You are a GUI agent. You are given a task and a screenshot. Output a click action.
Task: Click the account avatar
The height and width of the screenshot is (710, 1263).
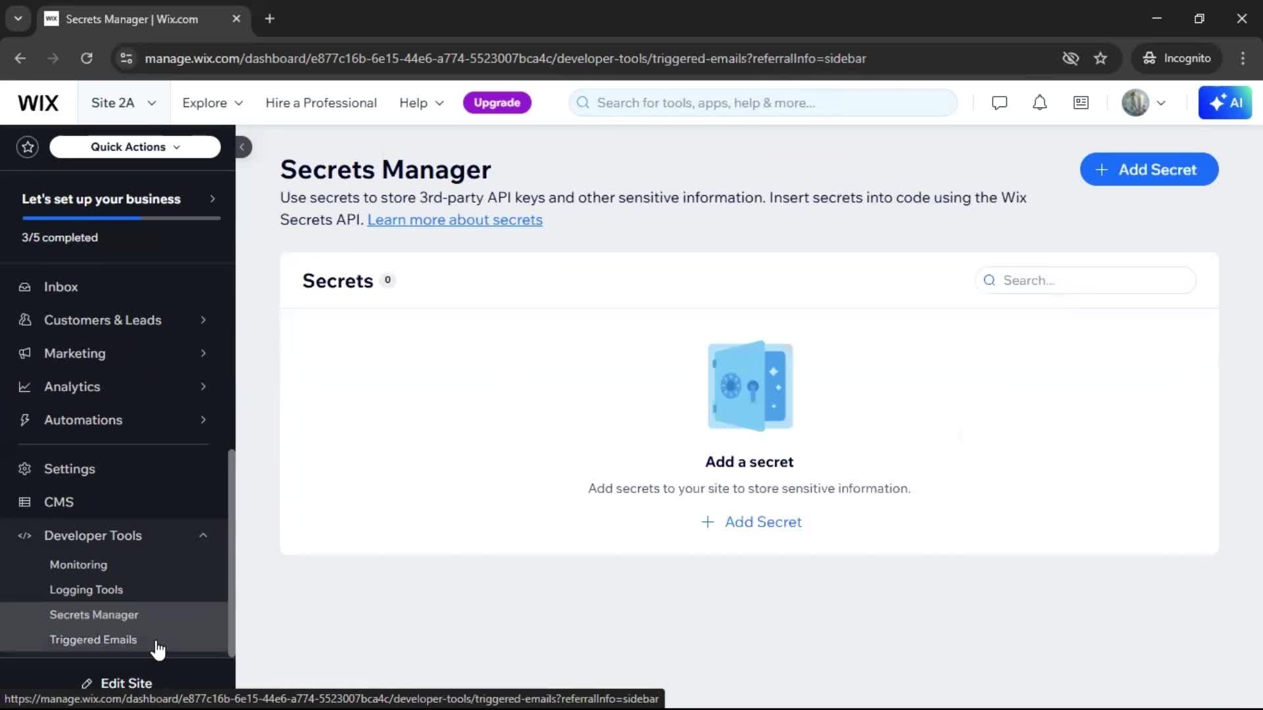[x=1135, y=103]
